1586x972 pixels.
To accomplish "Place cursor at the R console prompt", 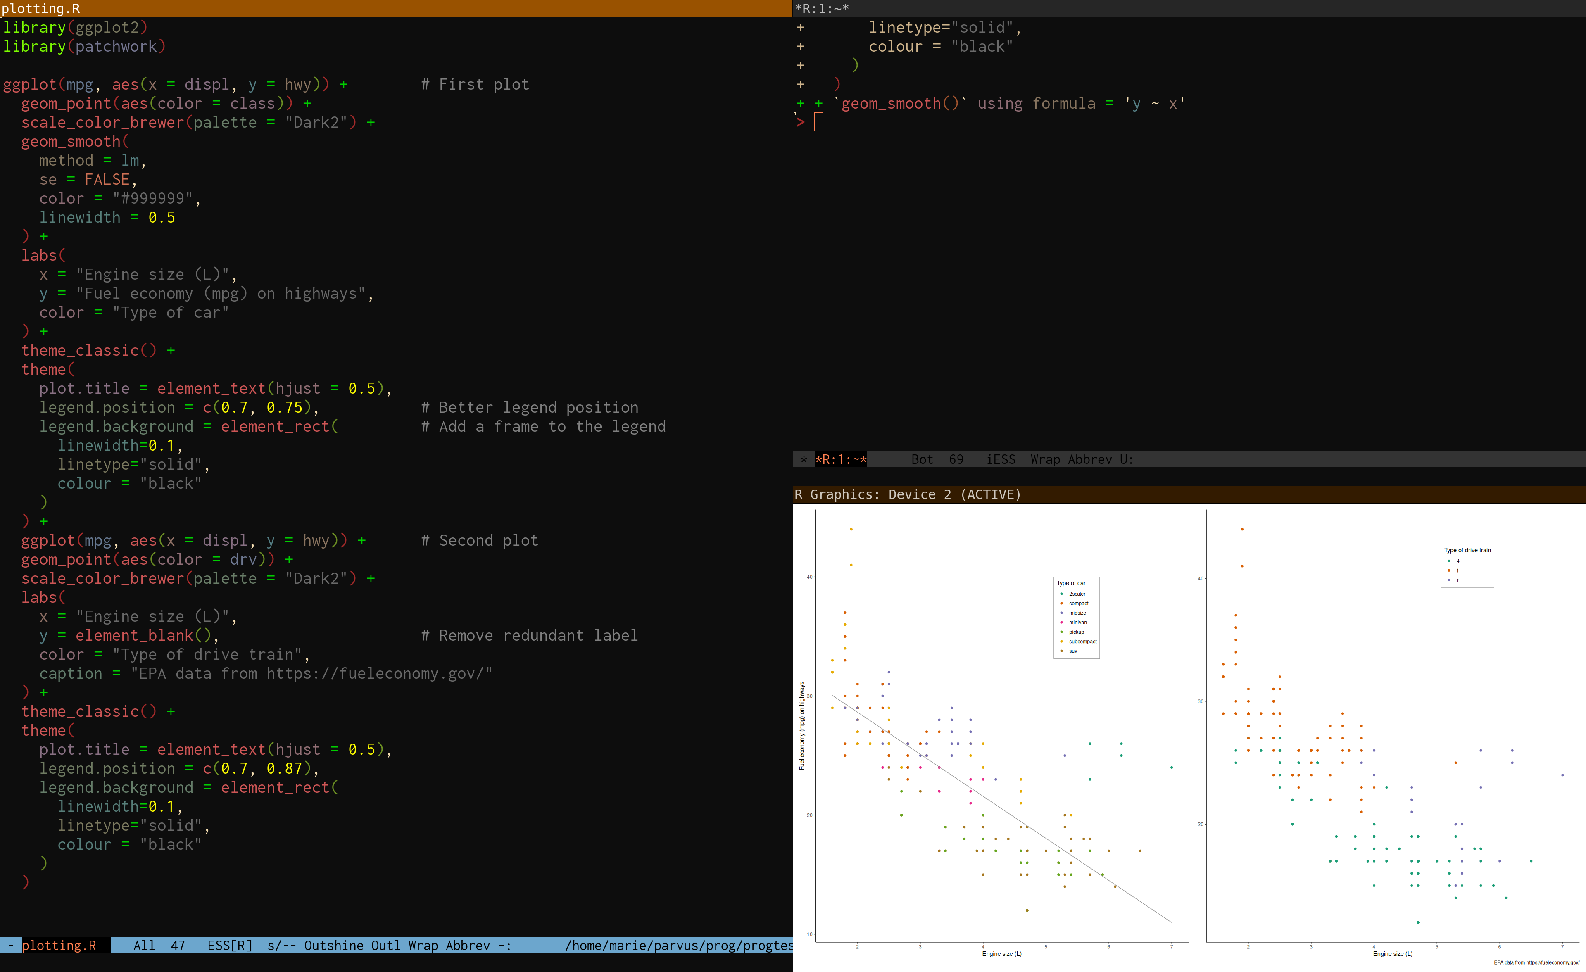I will coord(819,122).
